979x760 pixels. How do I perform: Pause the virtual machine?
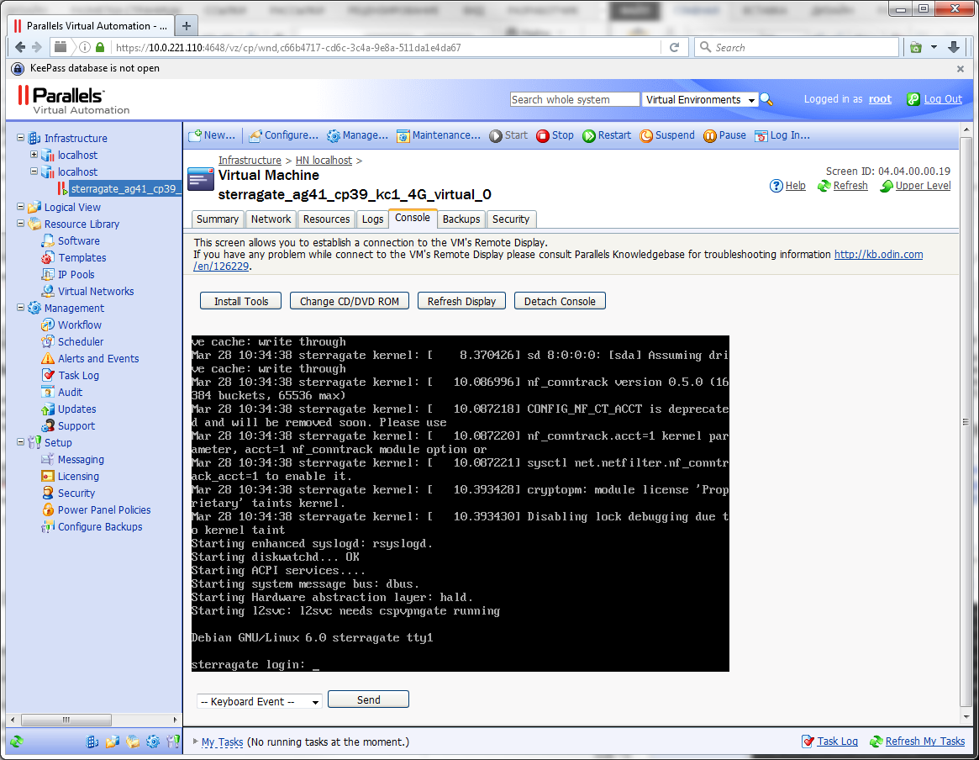[x=724, y=135]
